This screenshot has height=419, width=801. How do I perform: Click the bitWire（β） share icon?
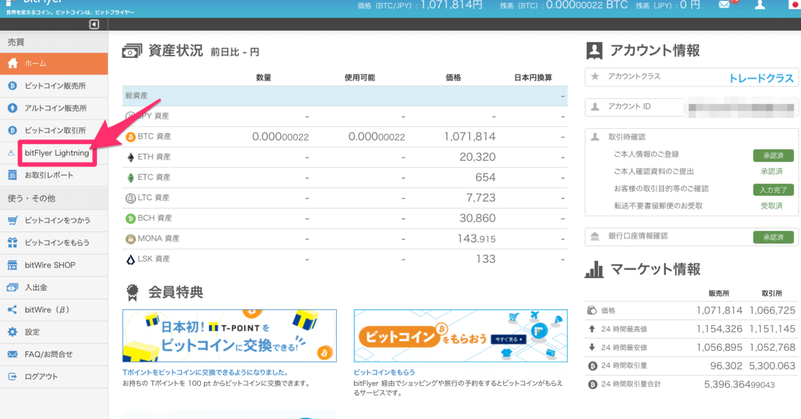click(x=12, y=310)
